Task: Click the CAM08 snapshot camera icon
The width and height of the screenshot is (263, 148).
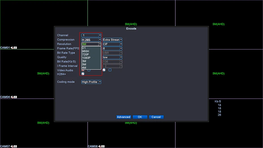Action: tap(103, 147)
